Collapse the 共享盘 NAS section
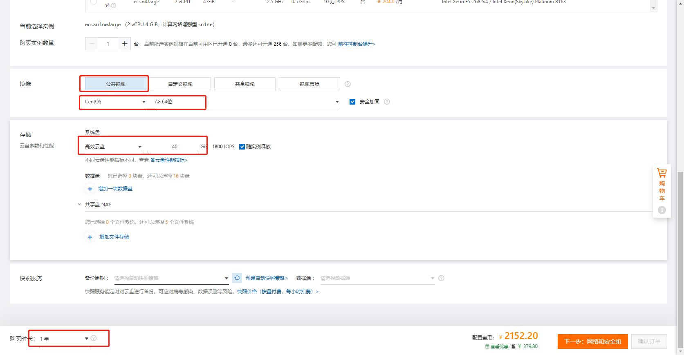This screenshot has height=355, width=684. tap(79, 205)
